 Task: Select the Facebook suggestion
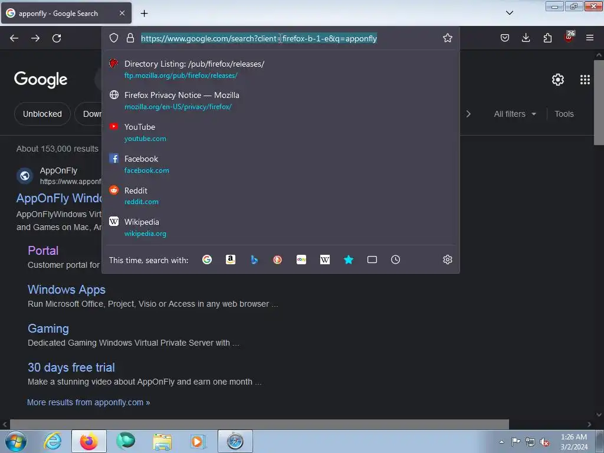281,164
